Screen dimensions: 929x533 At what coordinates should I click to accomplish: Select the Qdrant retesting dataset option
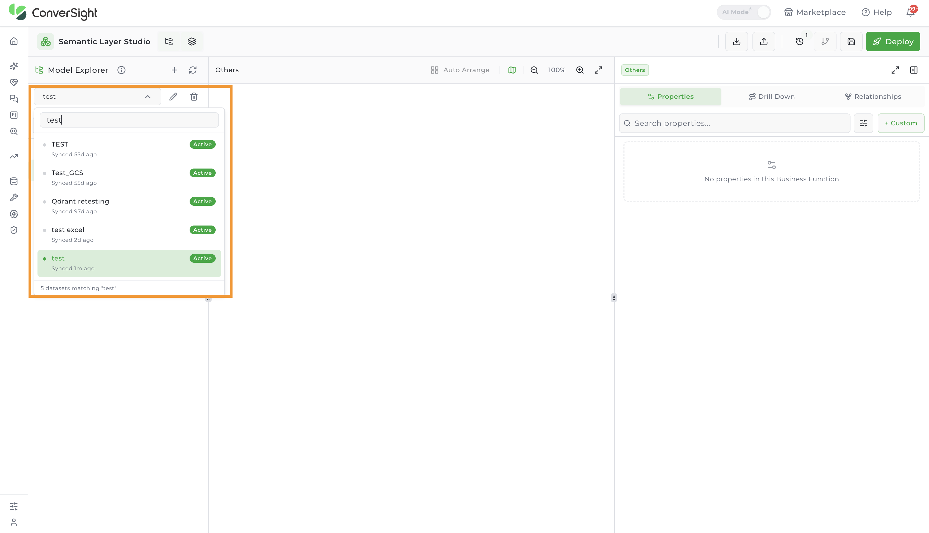click(129, 206)
